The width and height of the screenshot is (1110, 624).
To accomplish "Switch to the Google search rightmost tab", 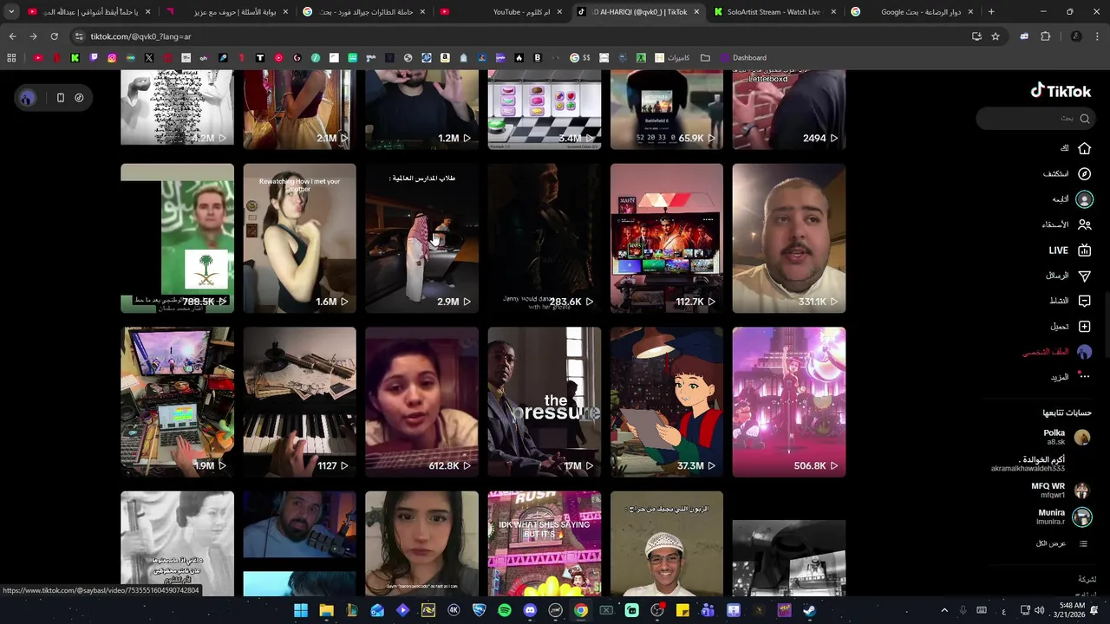I will click(x=911, y=12).
